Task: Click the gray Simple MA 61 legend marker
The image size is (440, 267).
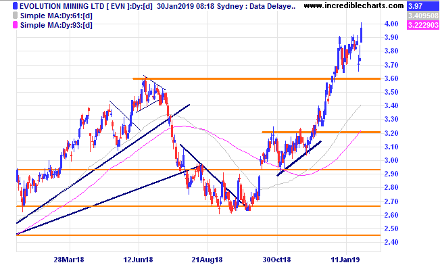Action: click(15, 16)
